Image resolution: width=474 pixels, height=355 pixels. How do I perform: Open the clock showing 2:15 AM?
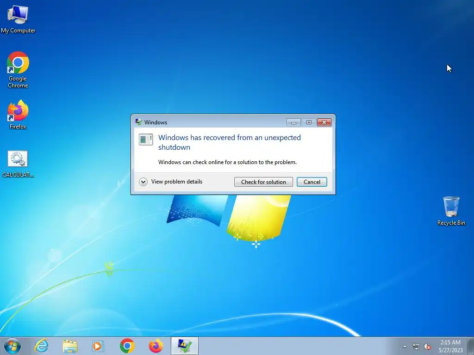(x=450, y=346)
